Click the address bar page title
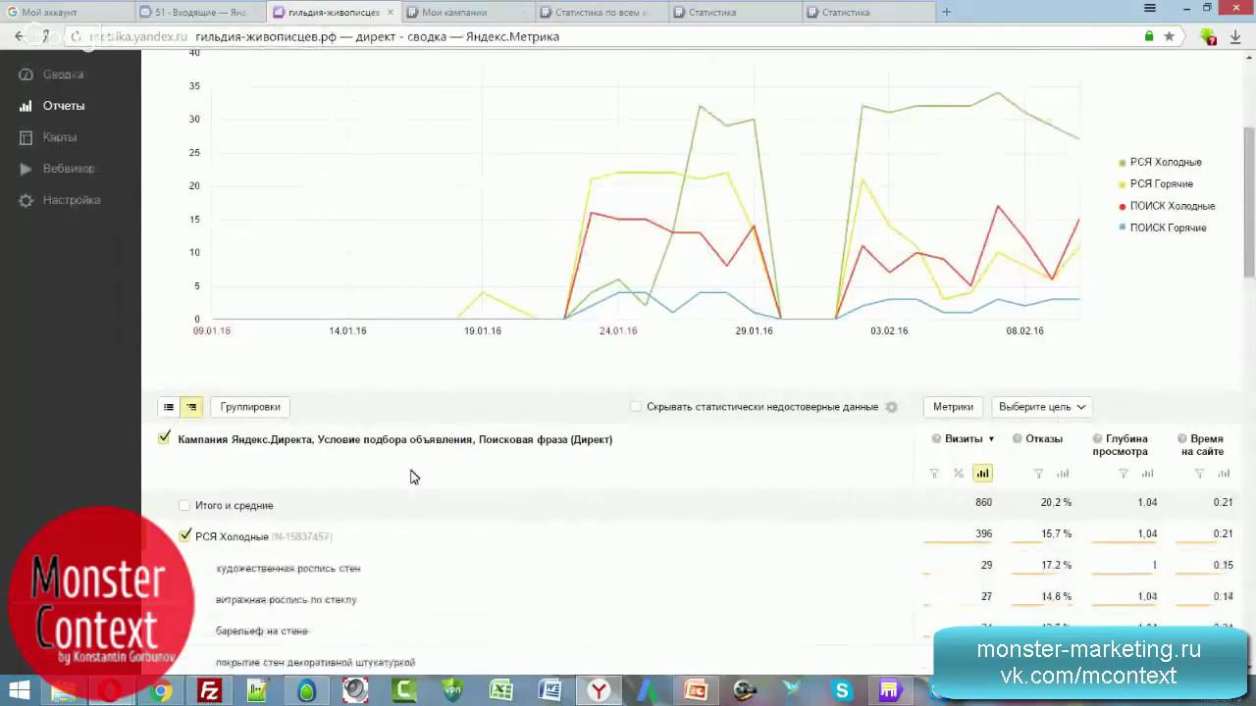This screenshot has width=1256, height=706. (377, 36)
